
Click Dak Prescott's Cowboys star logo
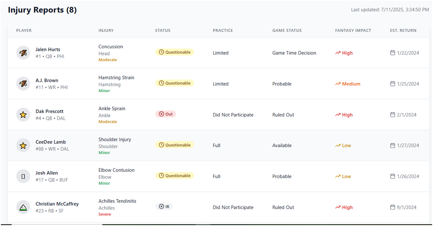click(23, 114)
